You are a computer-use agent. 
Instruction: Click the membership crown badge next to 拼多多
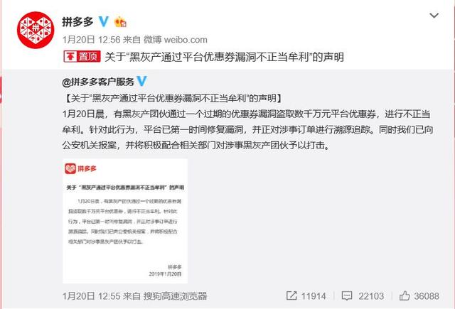[x=120, y=22]
